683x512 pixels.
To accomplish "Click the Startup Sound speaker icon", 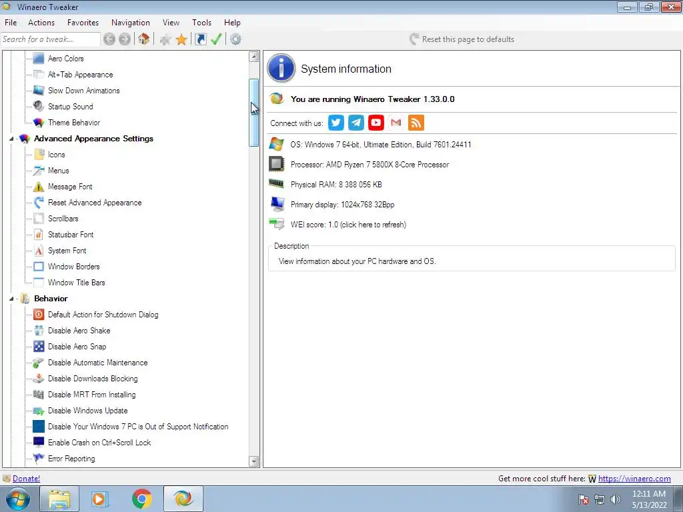I will (x=39, y=106).
